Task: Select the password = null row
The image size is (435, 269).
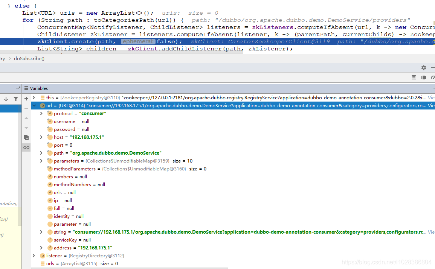Action: tap(233, 129)
